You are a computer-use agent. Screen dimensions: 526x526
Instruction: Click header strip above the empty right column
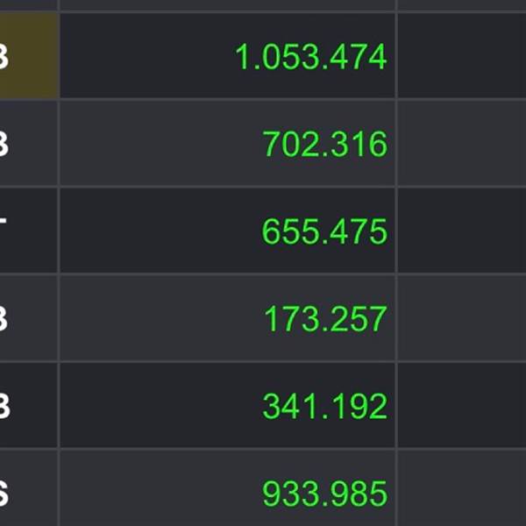click(x=462, y=4)
